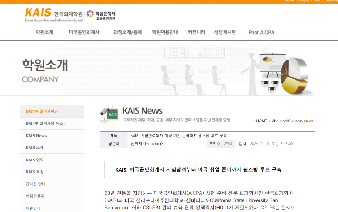The width and height of the screenshot is (338, 212).
Task: Click the 조회수 : 2703 view count
Action: click(221, 144)
